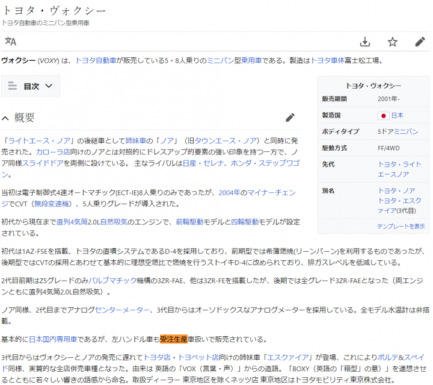Open the バルブマチック link
This screenshot has width=433, height=385.
112,281
